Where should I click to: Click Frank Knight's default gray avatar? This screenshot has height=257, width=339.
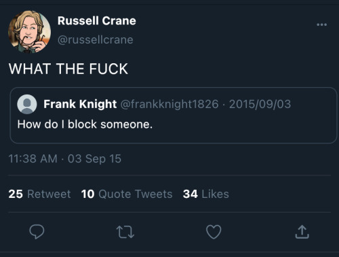(x=27, y=104)
